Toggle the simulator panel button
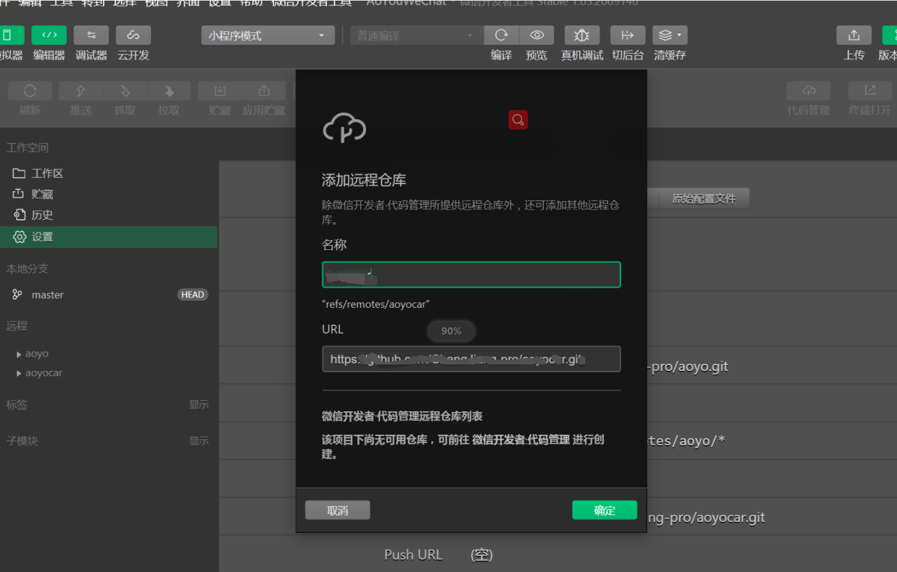897x572 pixels. click(x=11, y=35)
